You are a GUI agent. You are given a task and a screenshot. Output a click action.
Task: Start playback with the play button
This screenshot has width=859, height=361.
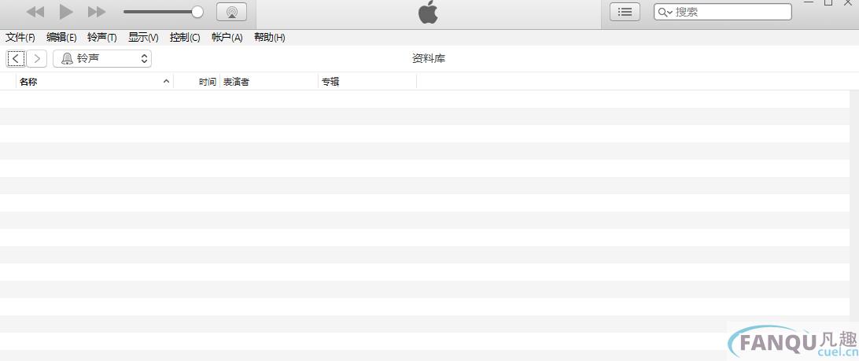pos(66,12)
